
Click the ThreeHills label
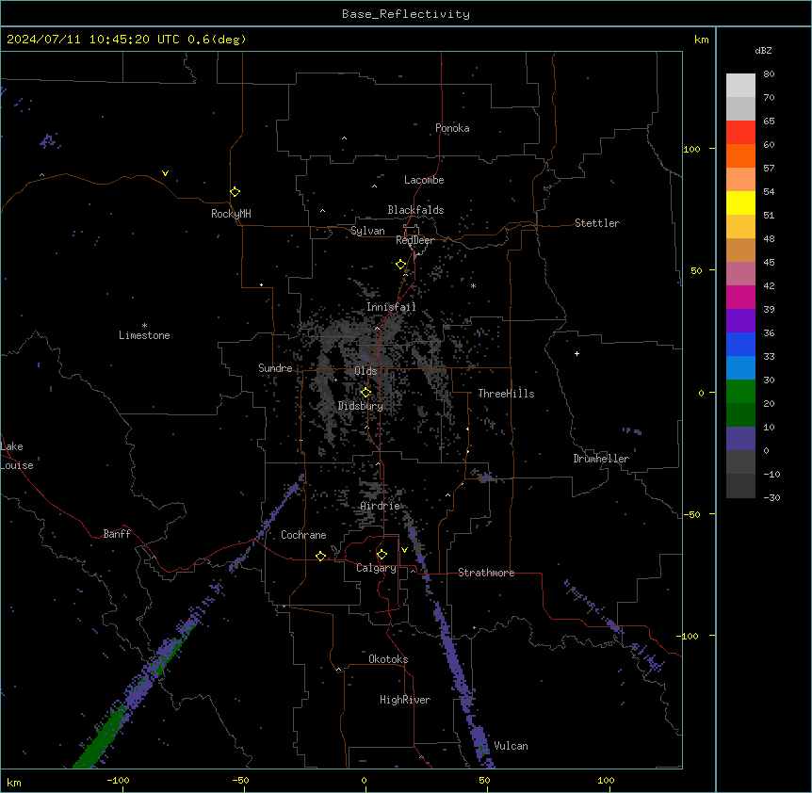pos(506,394)
